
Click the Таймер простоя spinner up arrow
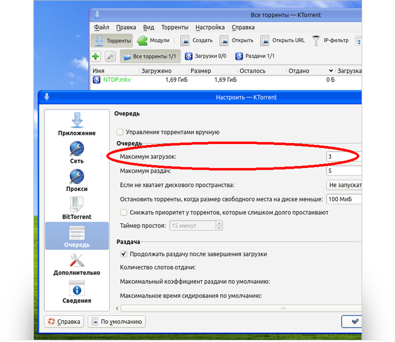219,223
